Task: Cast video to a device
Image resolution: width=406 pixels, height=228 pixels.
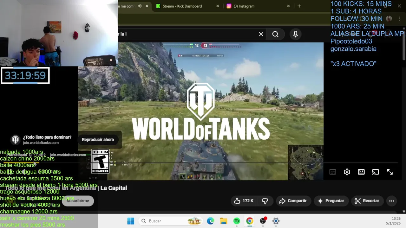Action: (376, 172)
